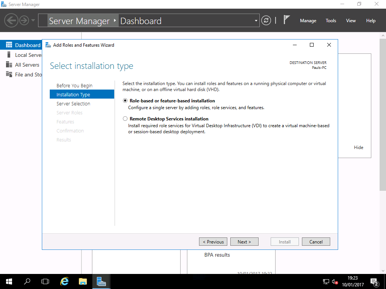The width and height of the screenshot is (386, 289).
Task: Click the back navigation arrow in Server Manager
Action: [x=11, y=20]
